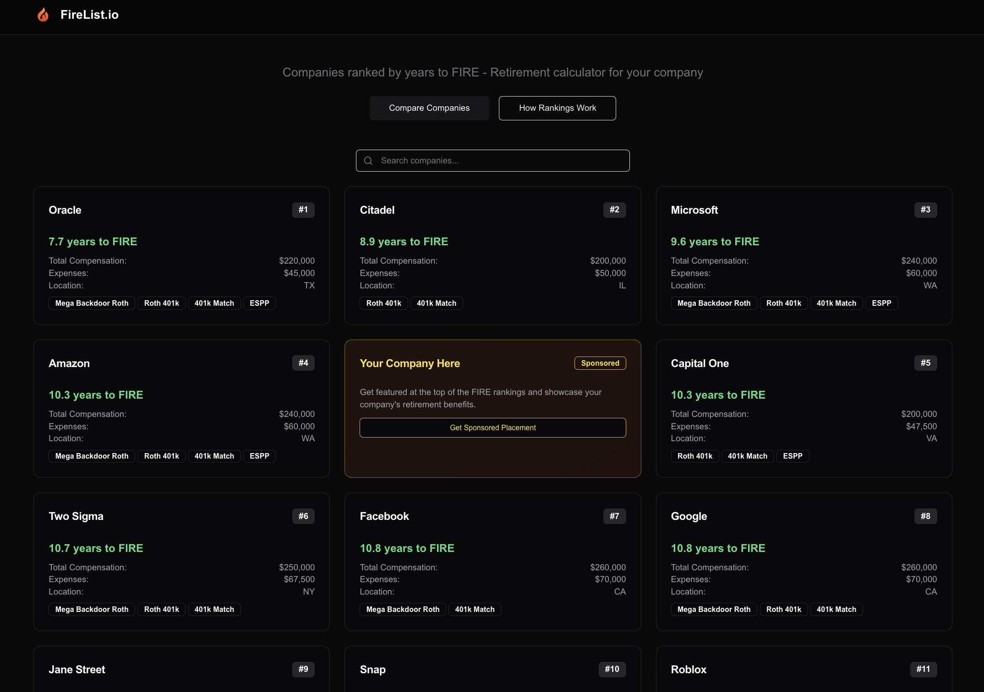
Task: Click the 7.7 years to FIRE text
Action: click(93, 242)
